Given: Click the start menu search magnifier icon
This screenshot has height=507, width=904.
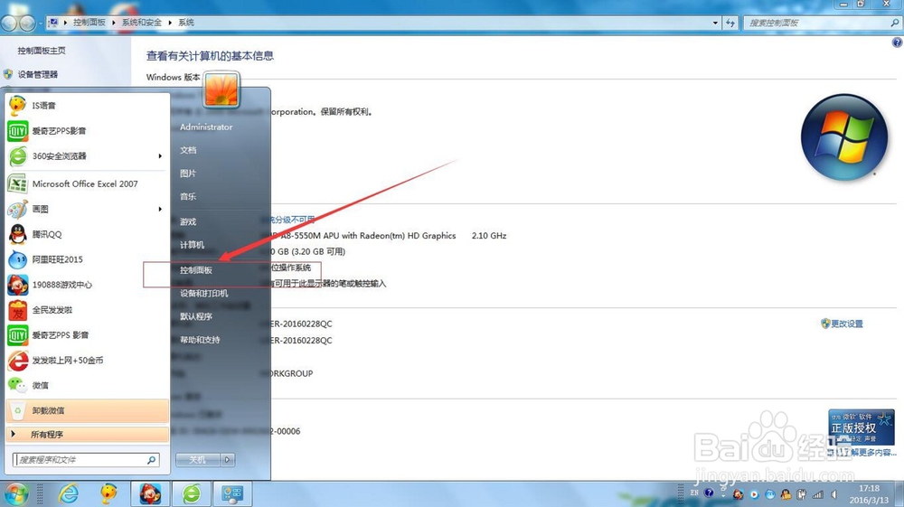Looking at the screenshot, I should tap(152, 460).
